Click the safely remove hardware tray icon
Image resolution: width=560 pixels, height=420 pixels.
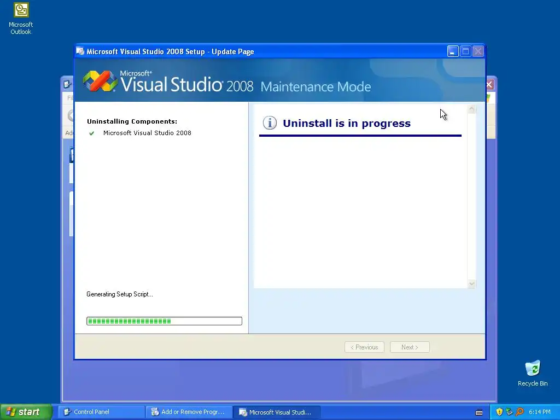pyautogui.click(x=509, y=412)
